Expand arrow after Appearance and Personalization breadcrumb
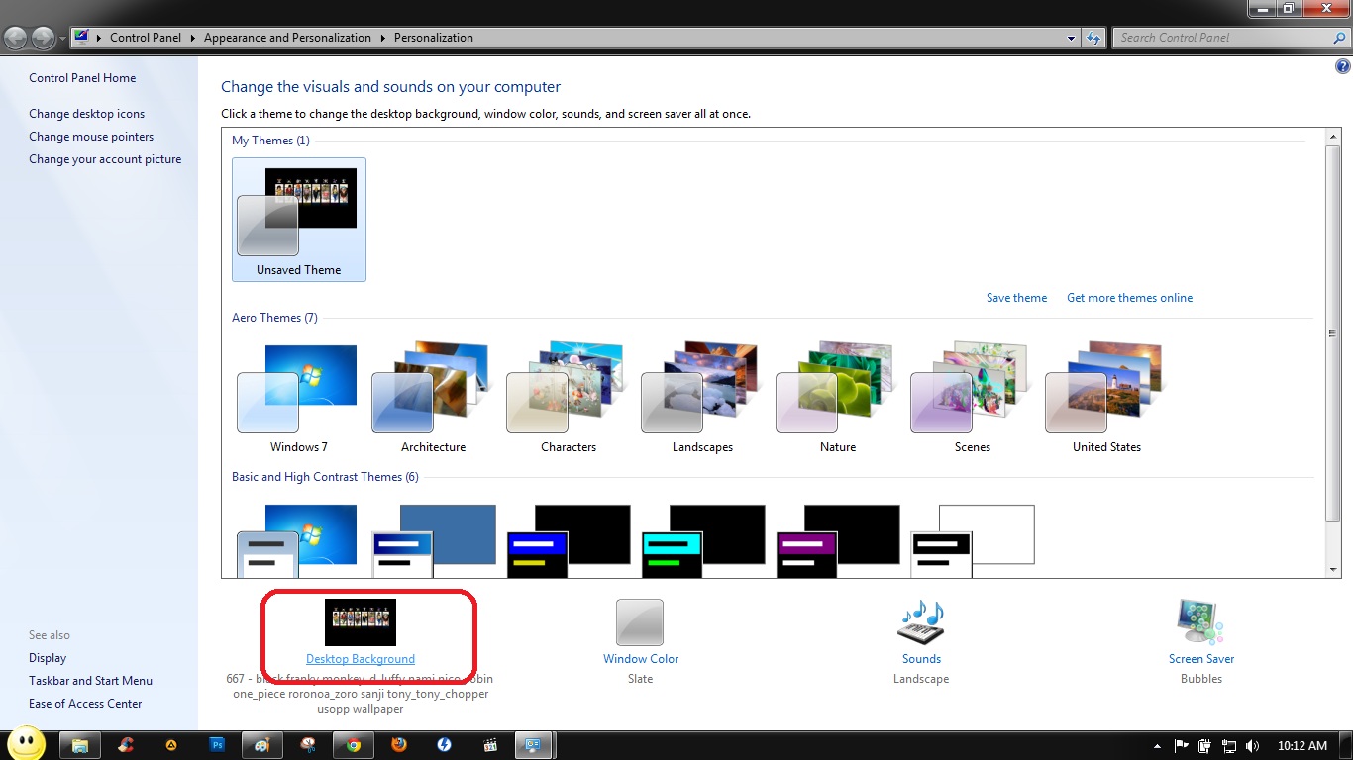Viewport: 1353px width, 760px height. click(x=382, y=38)
